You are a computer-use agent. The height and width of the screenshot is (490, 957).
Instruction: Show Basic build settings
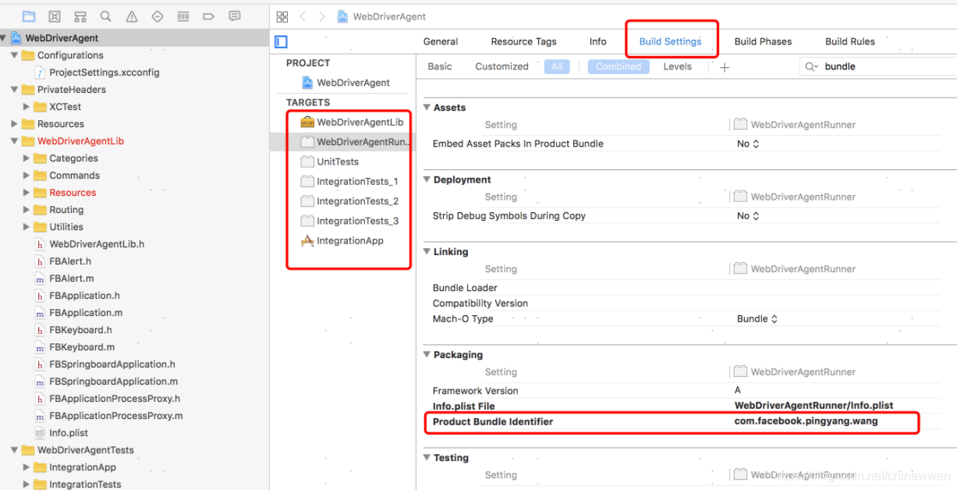[440, 67]
